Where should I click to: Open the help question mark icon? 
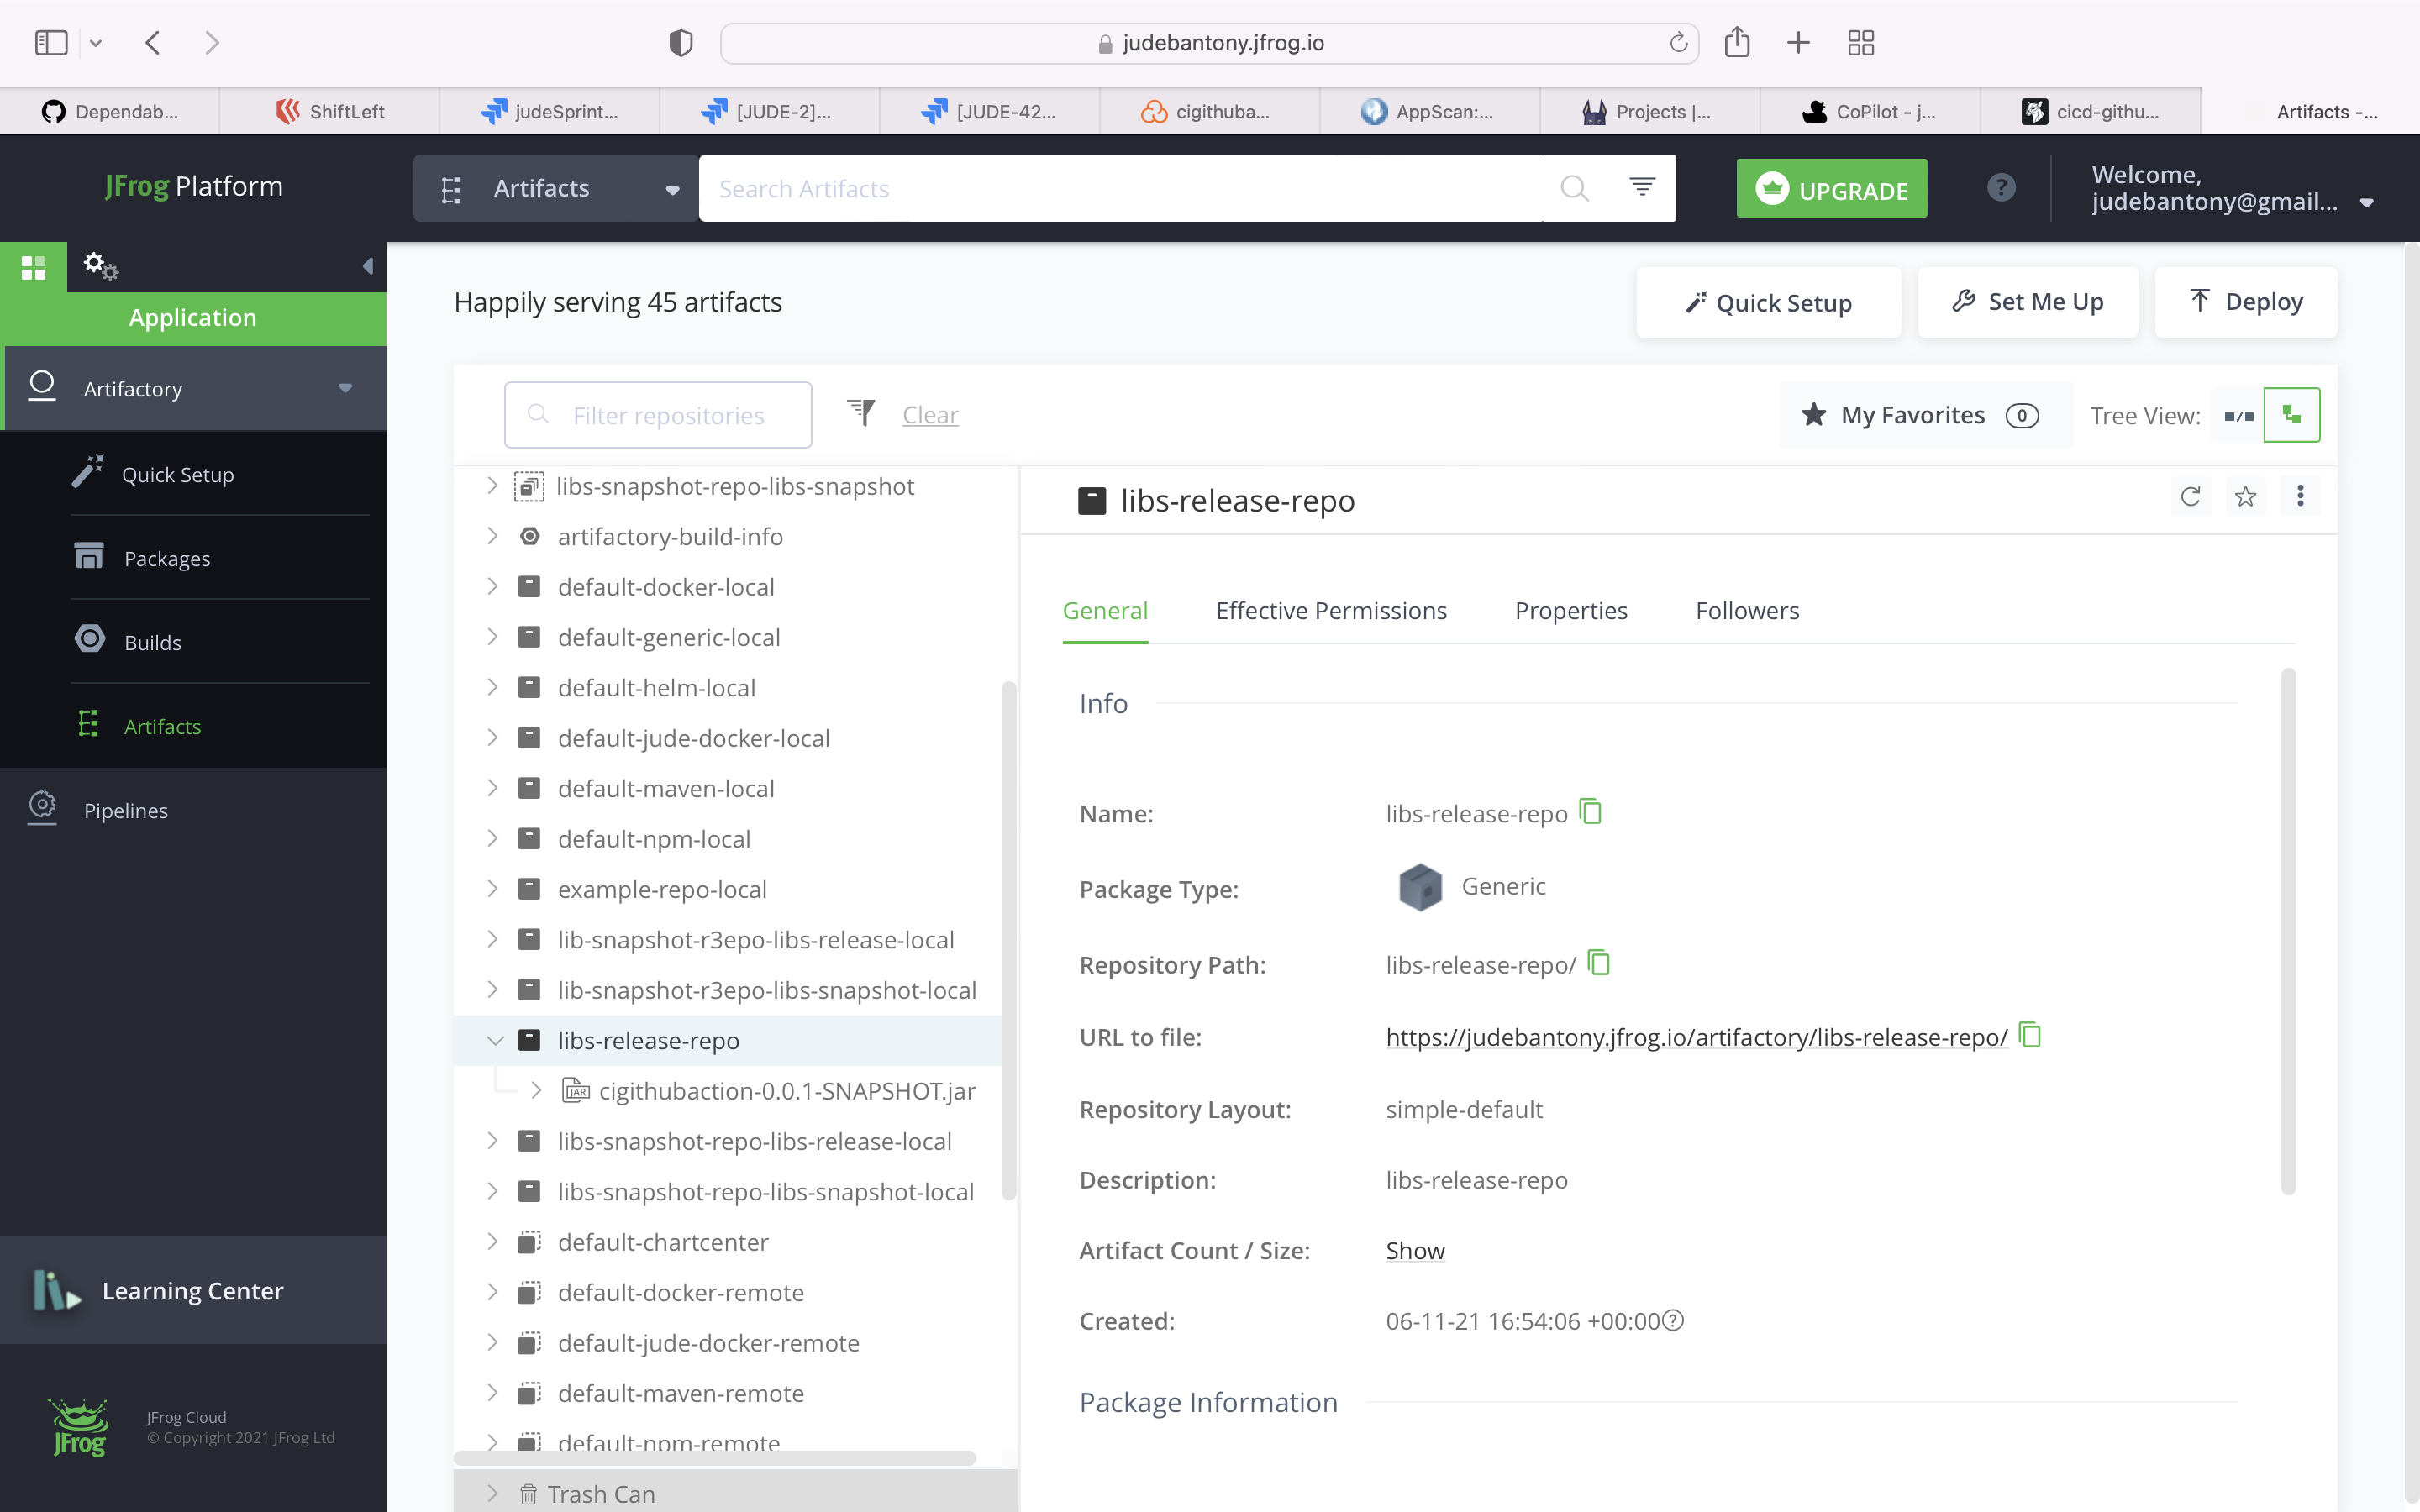[x=2001, y=188]
